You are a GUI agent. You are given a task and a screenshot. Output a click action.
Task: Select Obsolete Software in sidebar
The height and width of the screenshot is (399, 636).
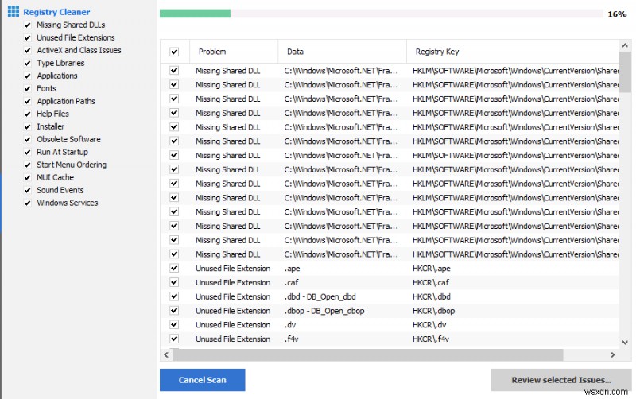click(x=68, y=140)
